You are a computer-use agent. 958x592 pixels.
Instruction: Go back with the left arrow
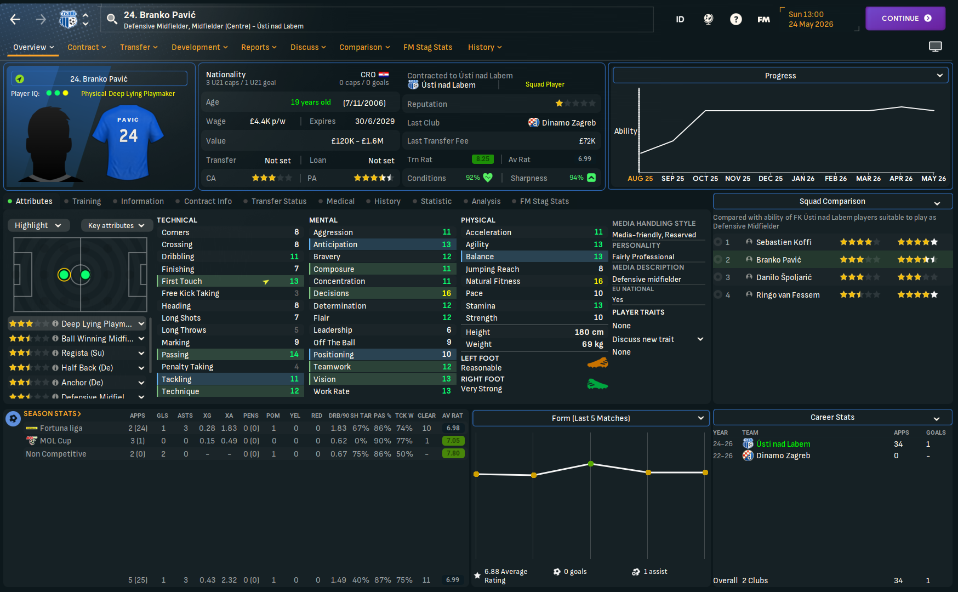tap(15, 20)
